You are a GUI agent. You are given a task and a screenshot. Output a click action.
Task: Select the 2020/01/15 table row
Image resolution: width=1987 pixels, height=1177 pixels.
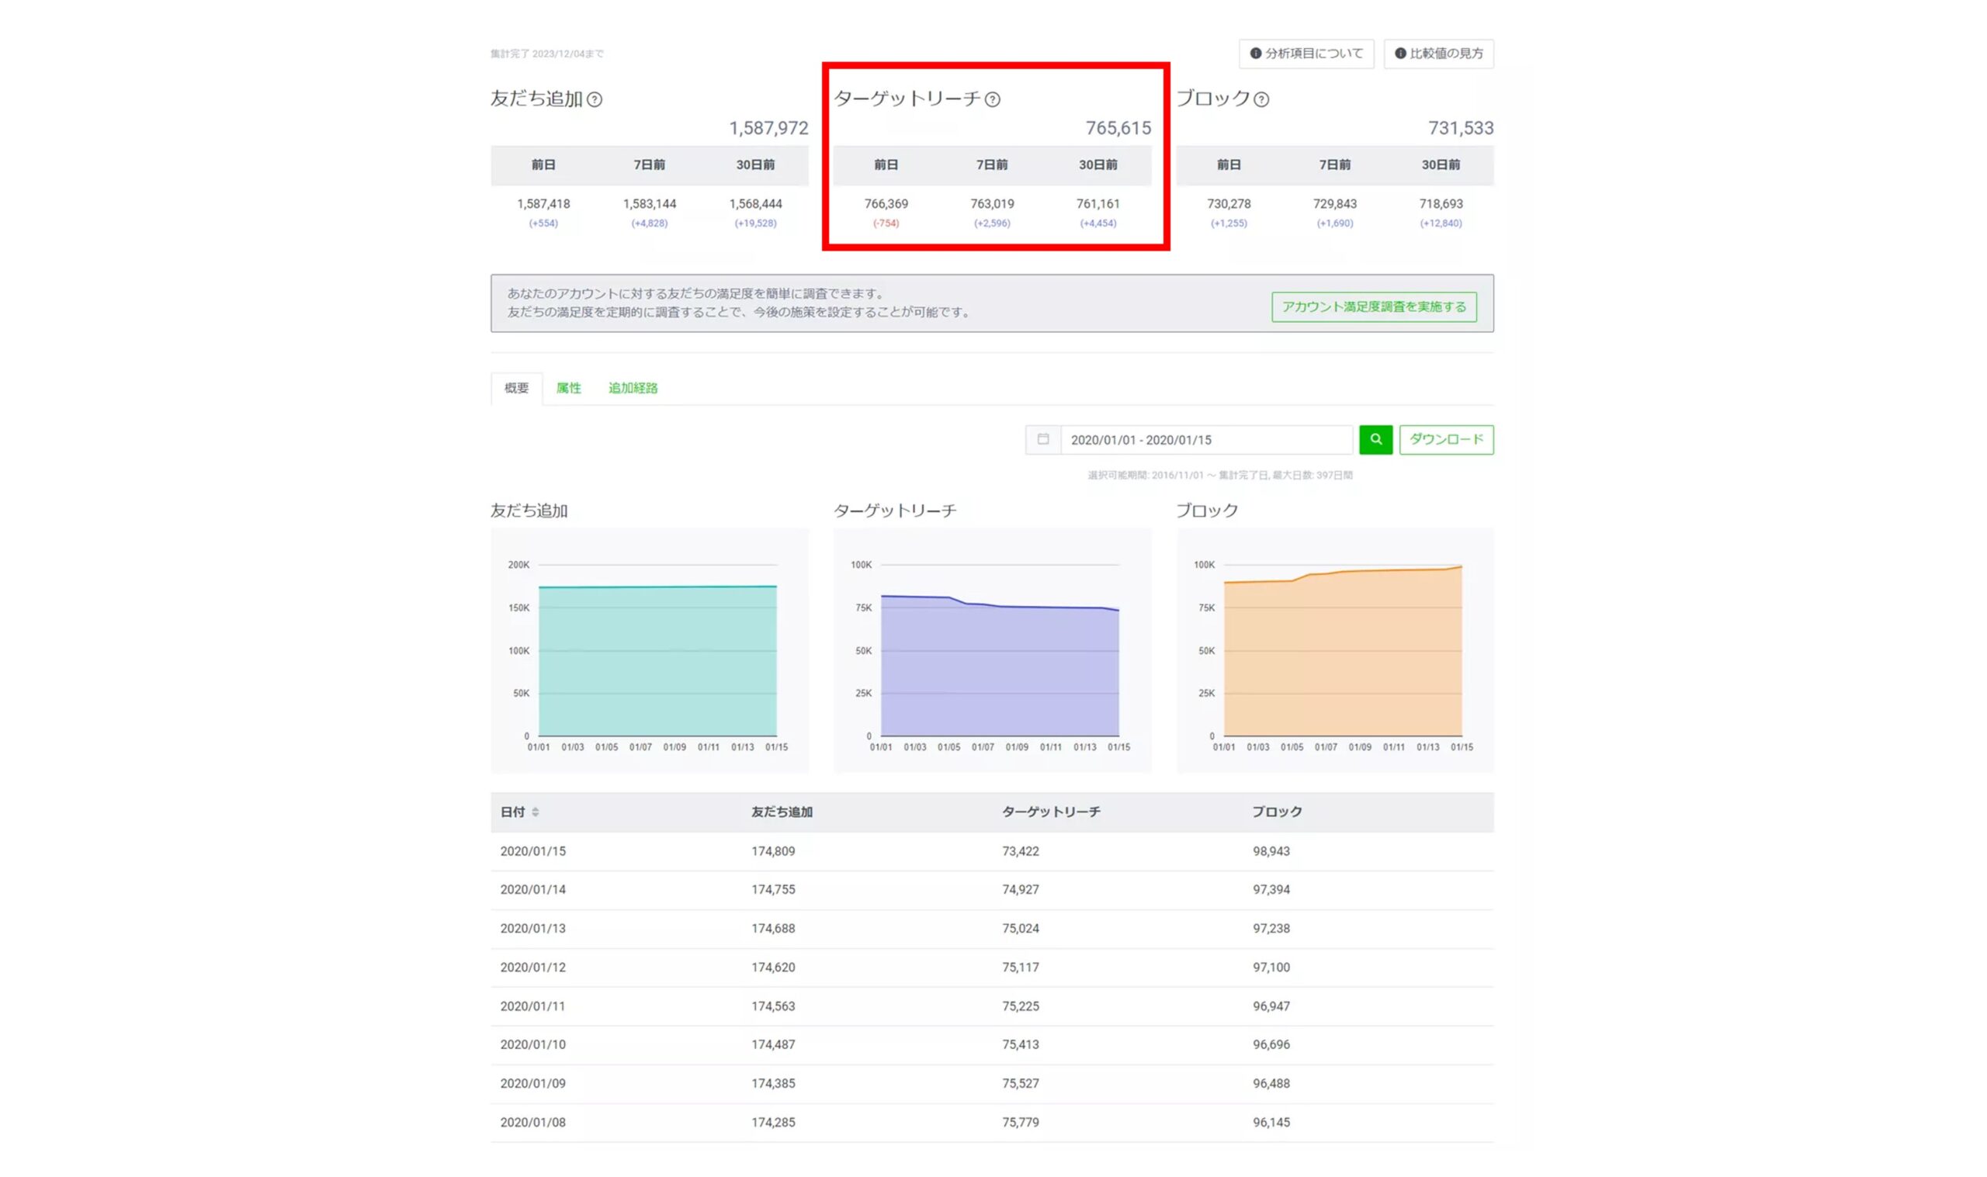(x=992, y=851)
